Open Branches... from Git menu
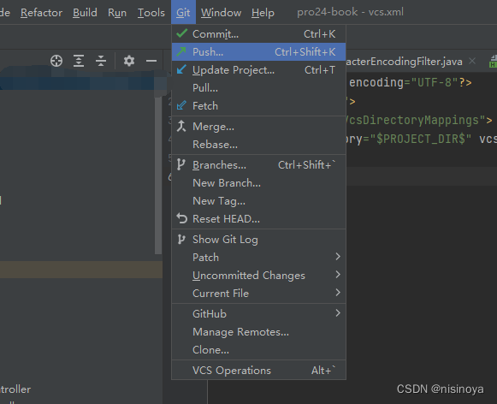 (x=258, y=165)
